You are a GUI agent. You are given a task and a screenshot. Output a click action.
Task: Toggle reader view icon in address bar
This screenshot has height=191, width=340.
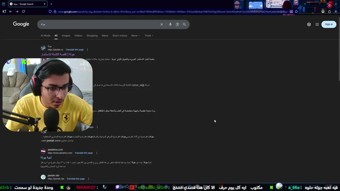click(291, 12)
